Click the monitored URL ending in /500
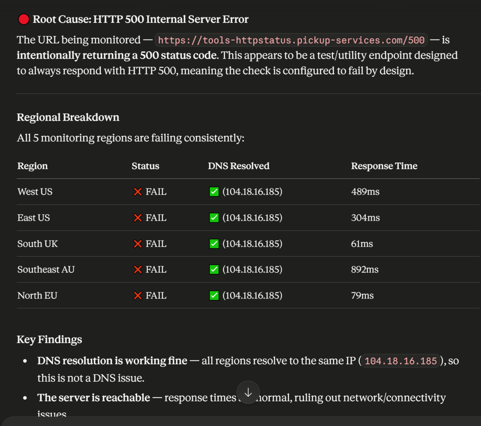The height and width of the screenshot is (426, 481). pyautogui.click(x=291, y=40)
